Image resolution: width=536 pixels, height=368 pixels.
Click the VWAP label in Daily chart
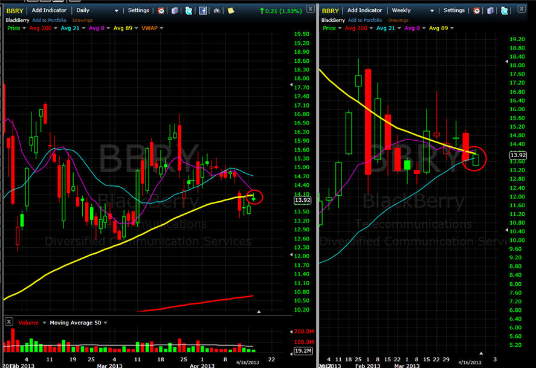149,28
